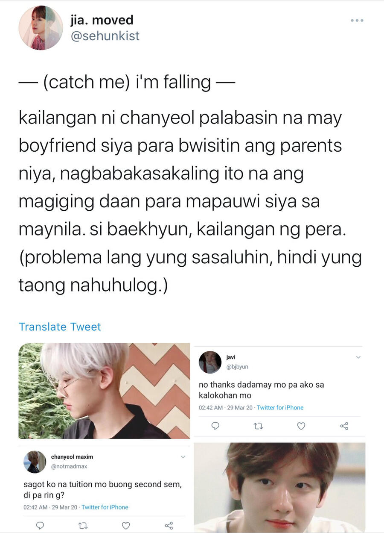The width and height of the screenshot is (384, 533).
Task: Retweet javi's embedded tweet
Action: (258, 426)
